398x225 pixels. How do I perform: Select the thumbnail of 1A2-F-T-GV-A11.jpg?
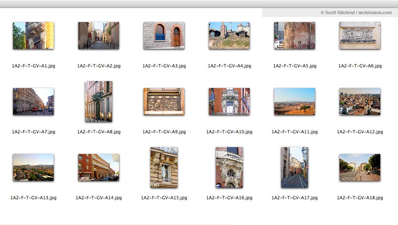[x=295, y=101]
